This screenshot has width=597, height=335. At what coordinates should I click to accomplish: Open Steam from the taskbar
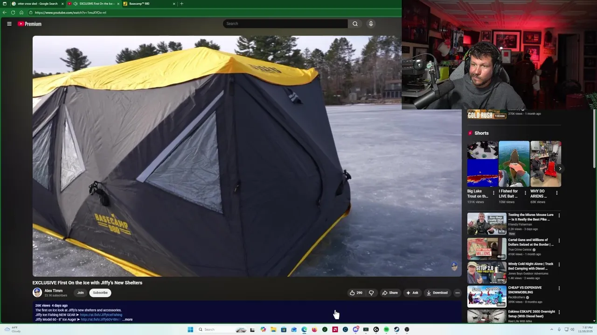point(396,329)
